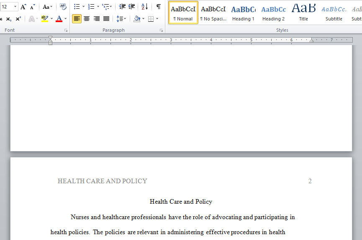Image resolution: width=362 pixels, height=240 pixels.
Task: Click the Font group label
Action: point(10,30)
